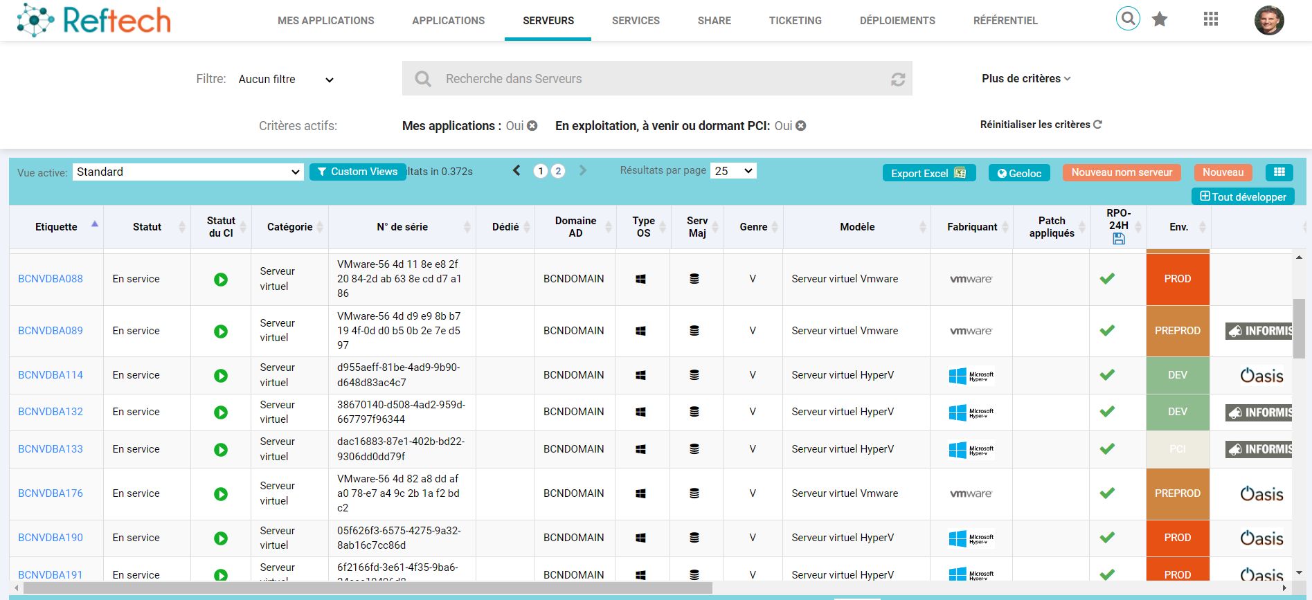
Task: Open the apps grid launcher icon
Action: pyautogui.click(x=1210, y=19)
